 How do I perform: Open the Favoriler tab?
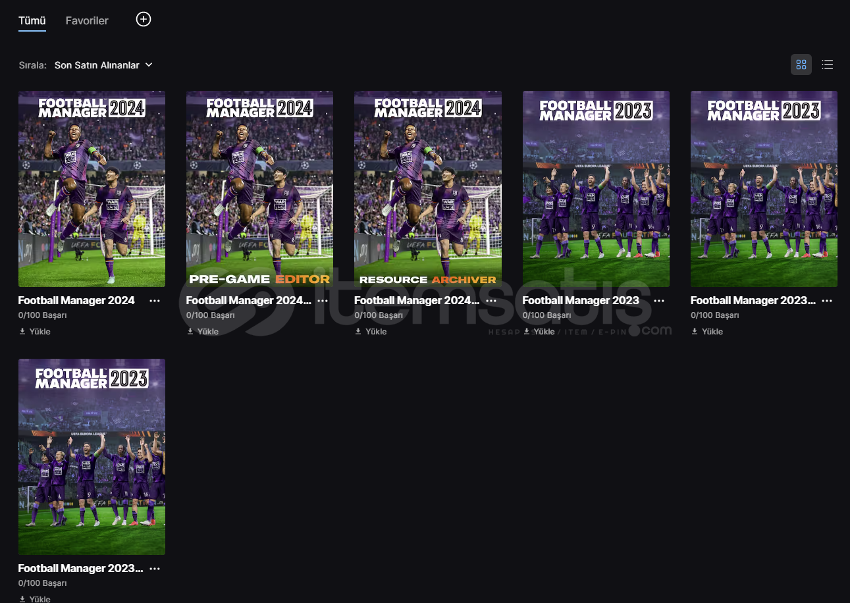point(87,20)
